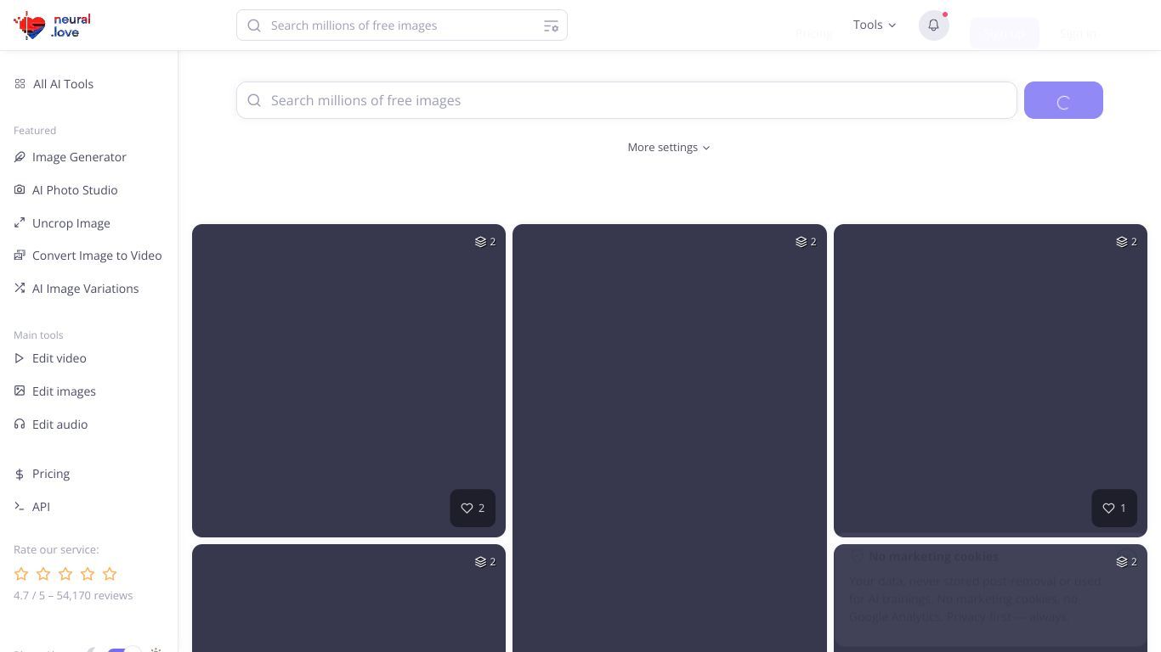
Task: Open the notifications bell
Action: tap(933, 25)
